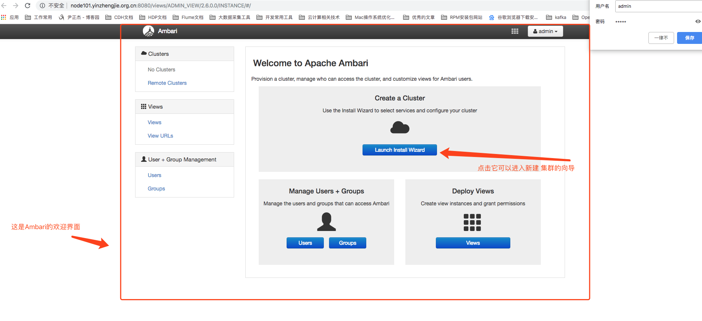Image resolution: width=702 pixels, height=321 pixels.
Task: Open the kafka bookmark folder
Action: [556, 17]
